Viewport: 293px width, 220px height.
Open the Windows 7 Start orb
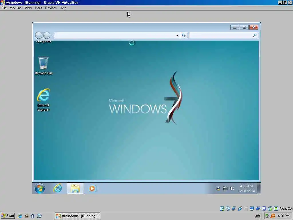point(39,188)
